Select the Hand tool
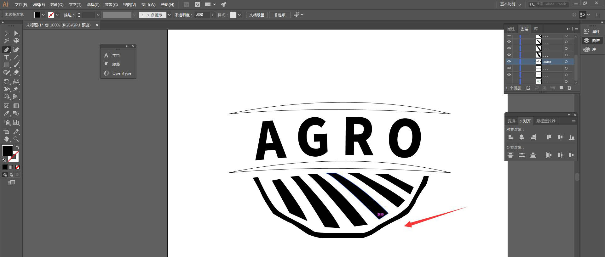Image resolution: width=605 pixels, height=257 pixels. [6, 139]
